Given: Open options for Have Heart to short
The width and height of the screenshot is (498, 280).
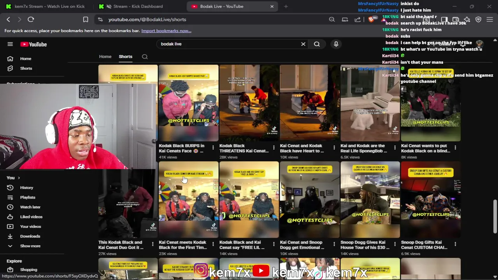Looking at the screenshot, I should click(334, 147).
